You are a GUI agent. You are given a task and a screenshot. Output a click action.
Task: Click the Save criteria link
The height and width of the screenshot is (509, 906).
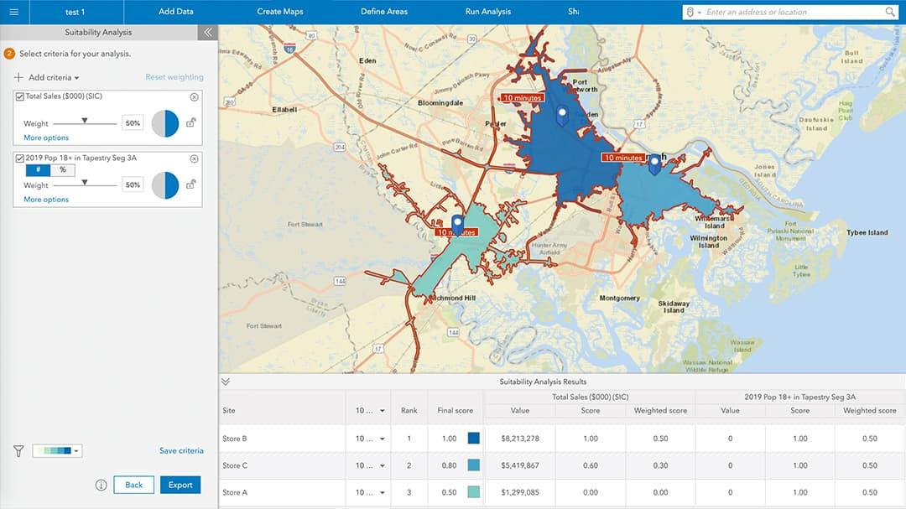(181, 450)
